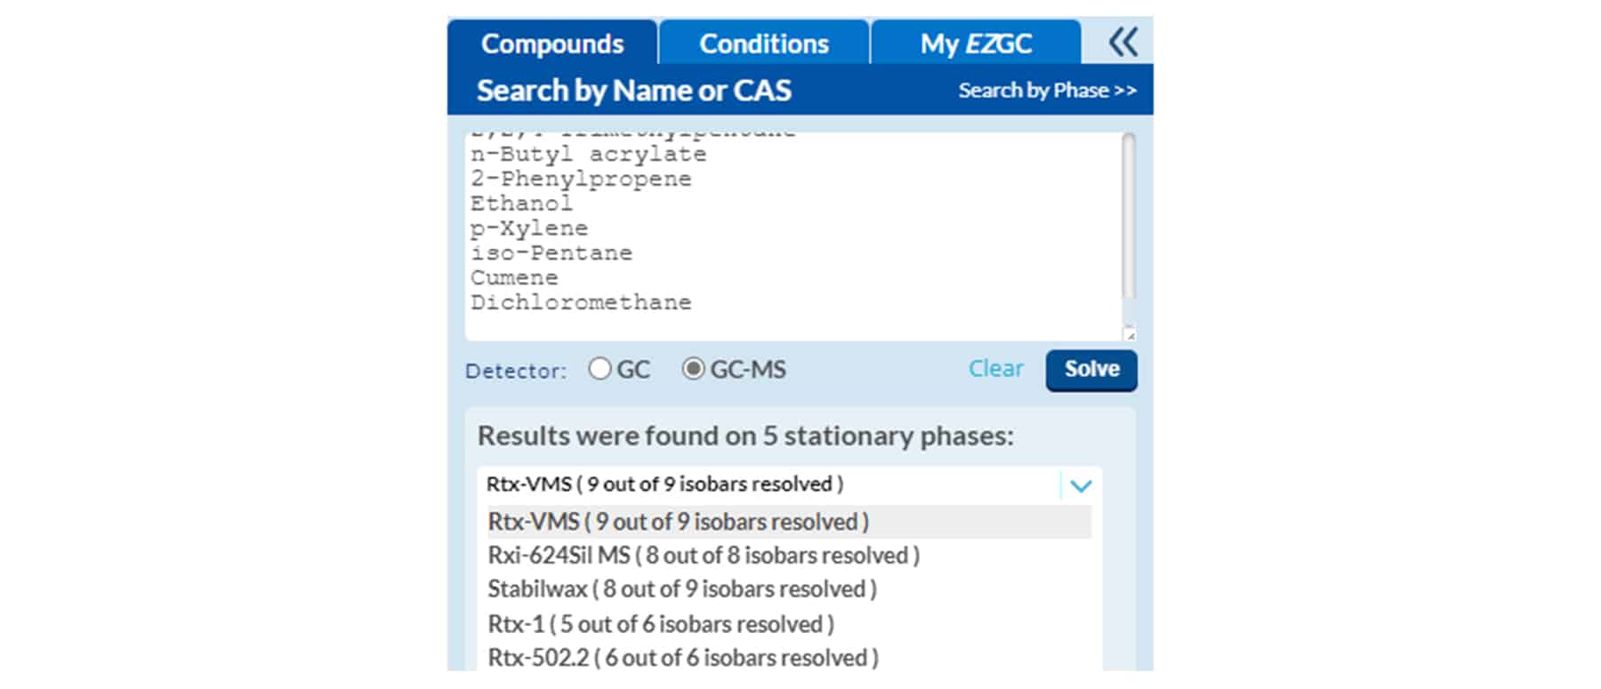The height and width of the screenshot is (689, 1601).
Task: Open Search by Name or CAS
Action: (634, 90)
